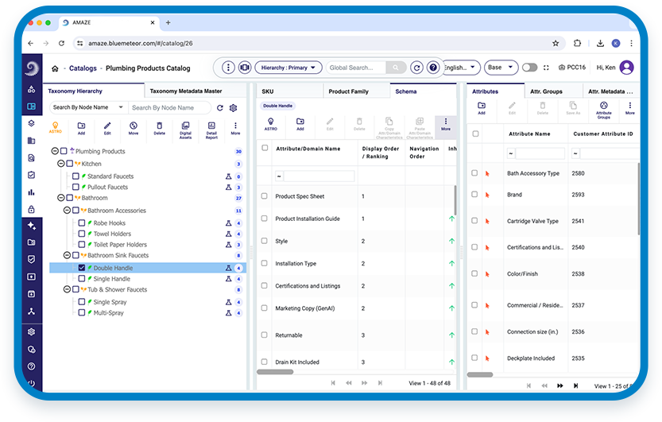662x422 pixels.
Task: Click the Delete trash icon in Taxonomy toolbar
Action: tap(159, 128)
